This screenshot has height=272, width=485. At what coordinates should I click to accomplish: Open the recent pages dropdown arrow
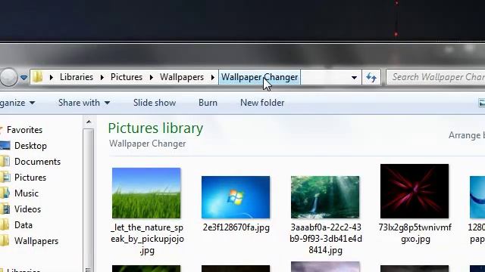pos(23,77)
